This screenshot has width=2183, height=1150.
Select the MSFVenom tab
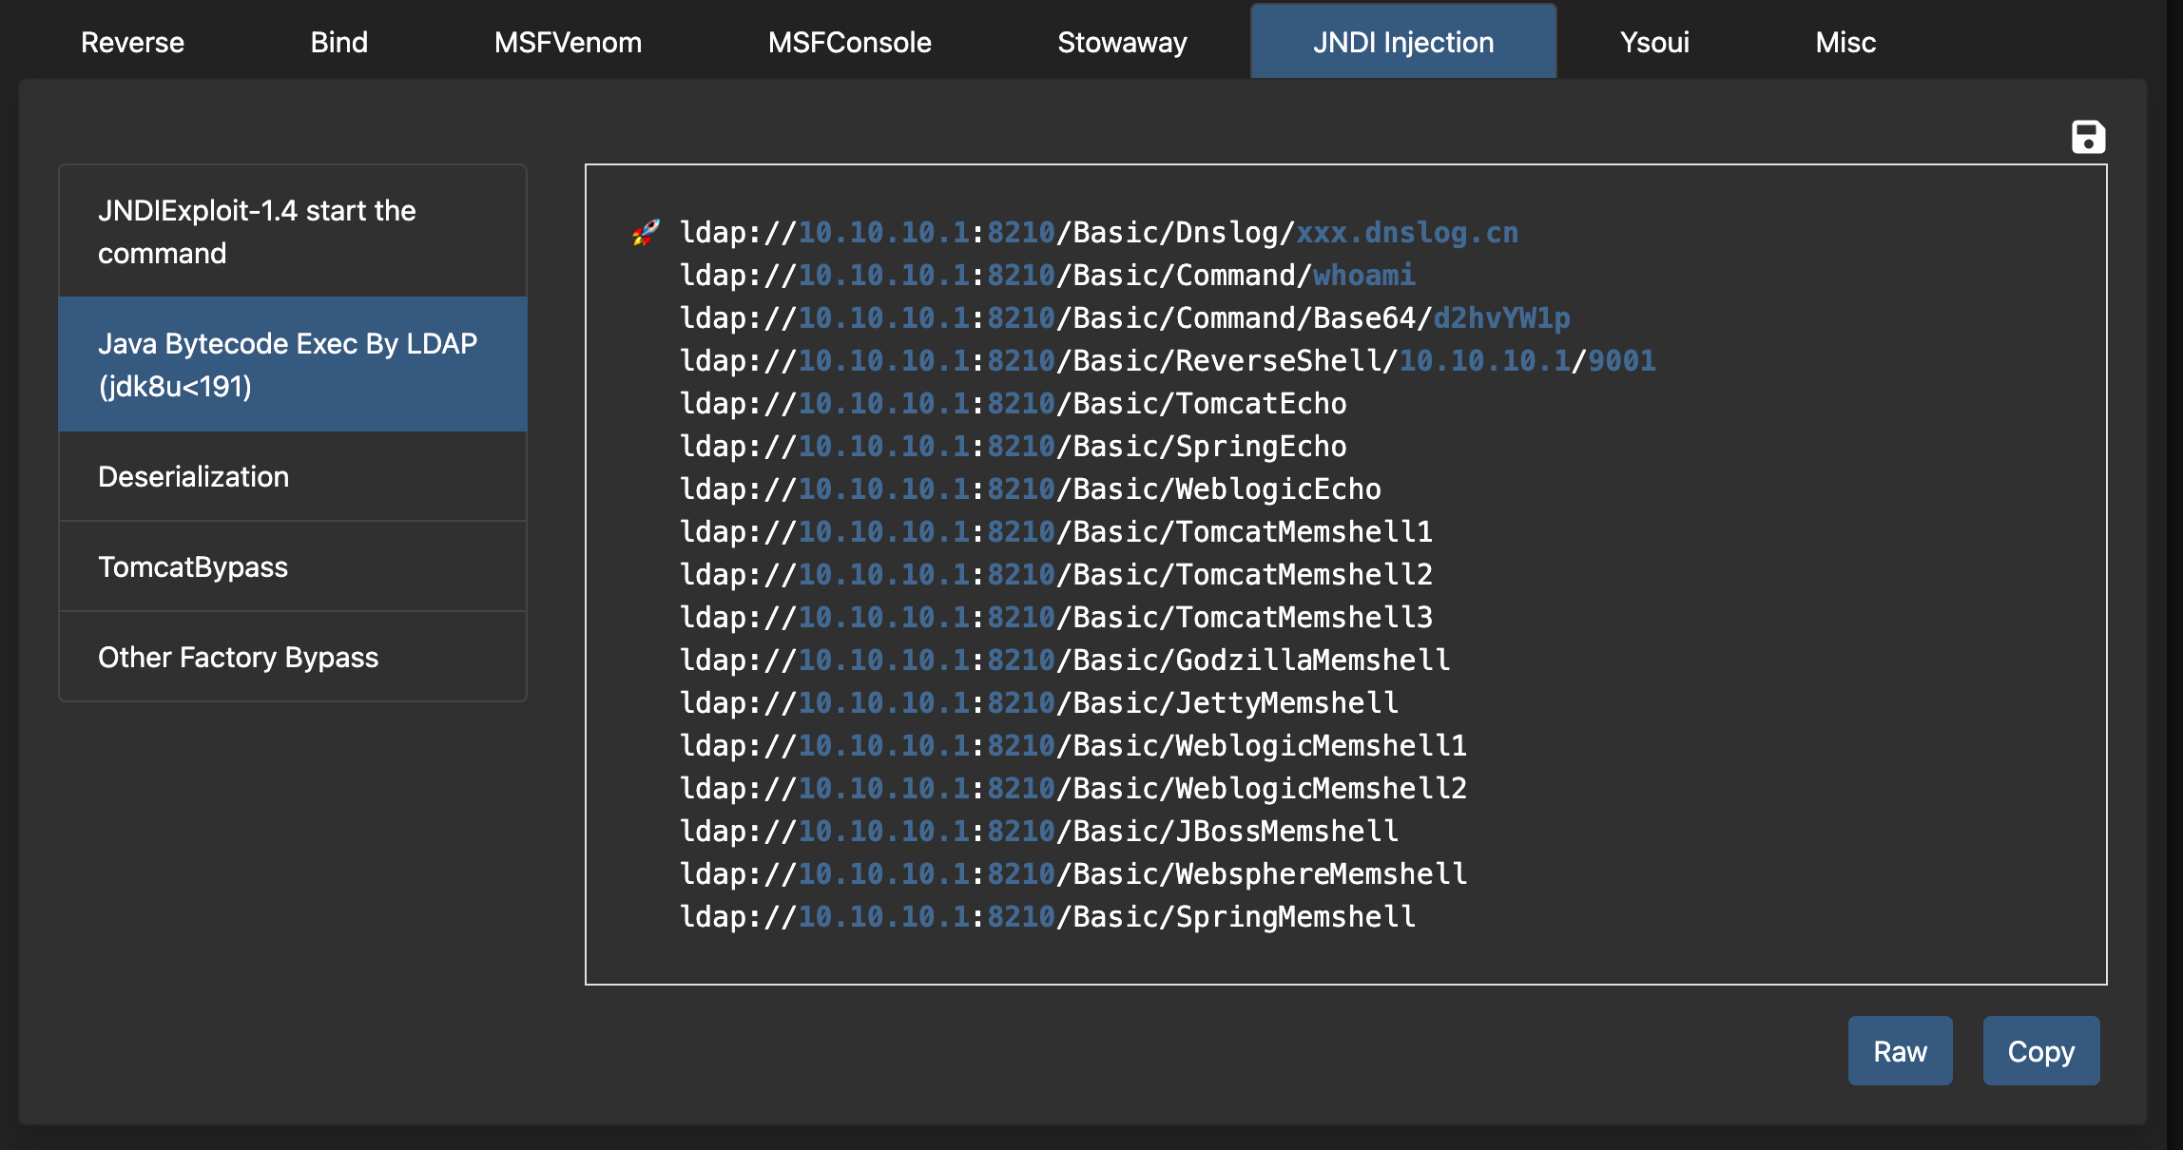coord(568,43)
